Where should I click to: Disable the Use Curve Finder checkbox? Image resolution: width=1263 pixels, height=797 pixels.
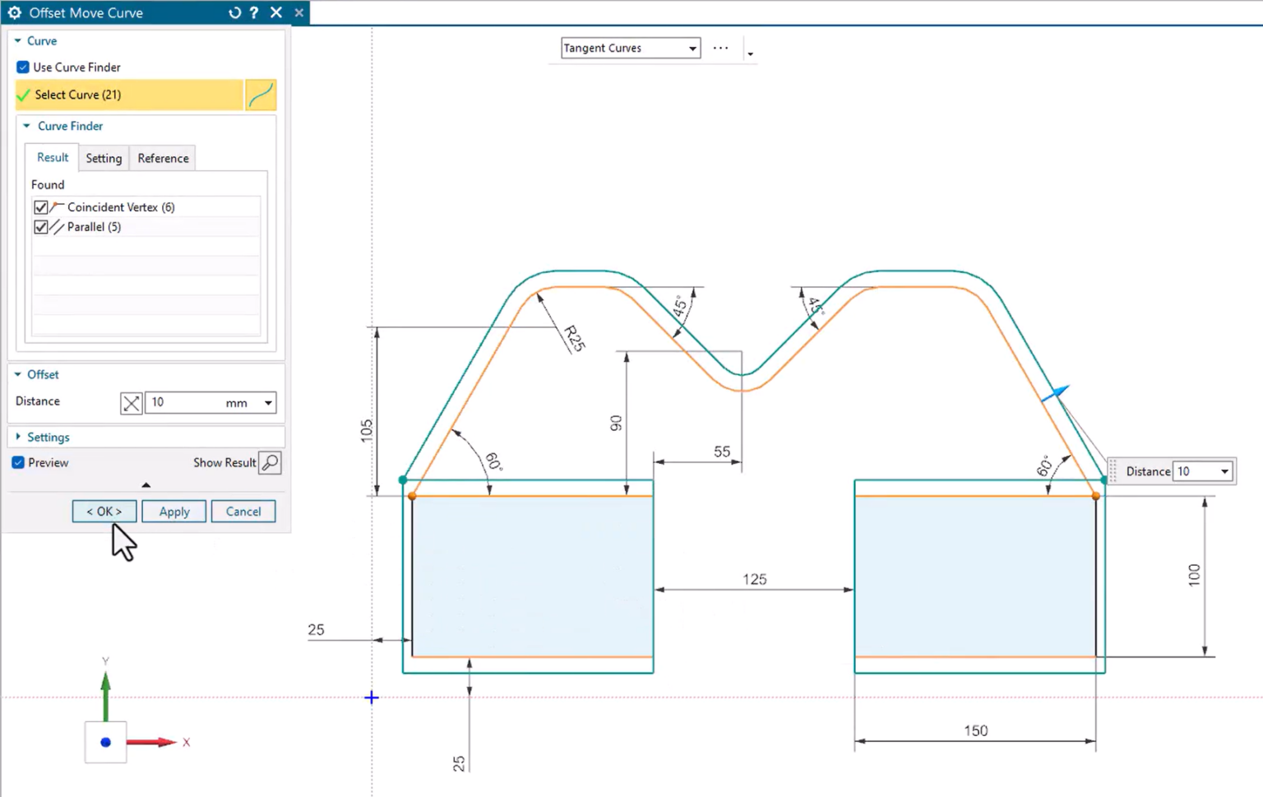tap(23, 67)
